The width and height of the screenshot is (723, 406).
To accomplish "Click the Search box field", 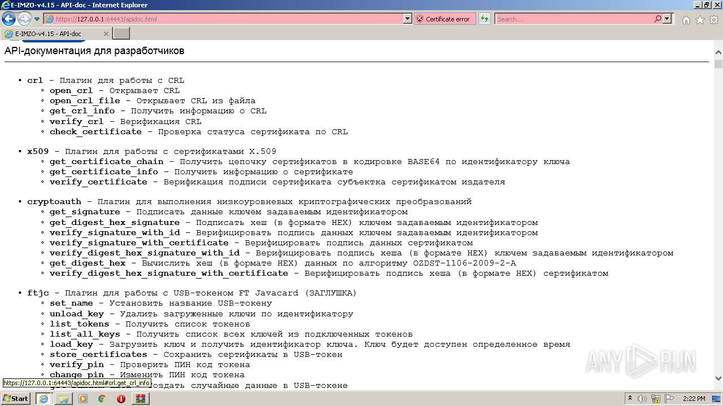I will [574, 19].
